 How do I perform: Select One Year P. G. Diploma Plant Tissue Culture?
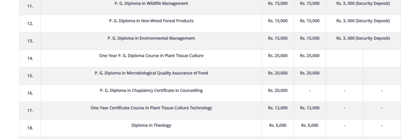click(151, 56)
